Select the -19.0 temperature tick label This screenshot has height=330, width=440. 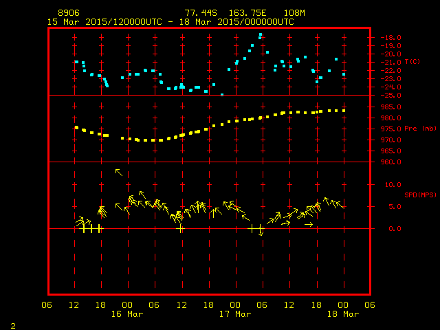[x=391, y=46]
